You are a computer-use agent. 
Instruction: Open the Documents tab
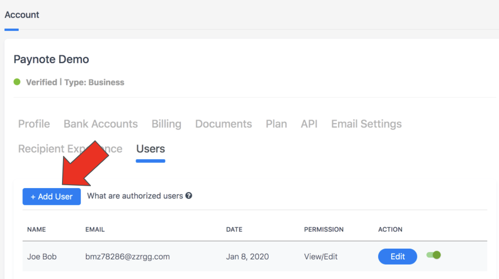click(223, 124)
